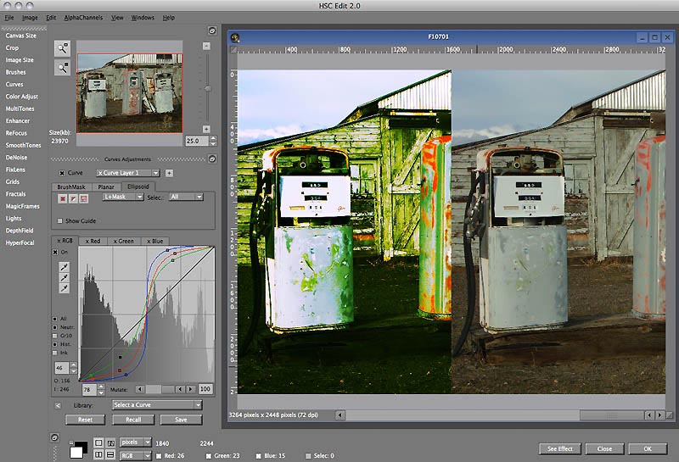Image resolution: width=679 pixels, height=462 pixels.
Task: Click the minus button above zoom slider
Action: click(x=206, y=46)
